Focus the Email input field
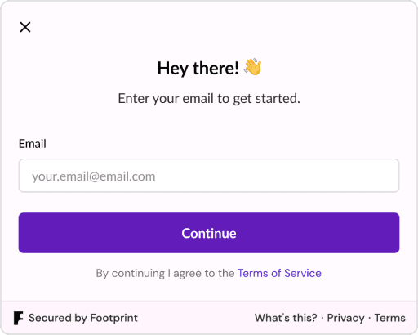Screen dimensions: 418x335 click(x=209, y=176)
